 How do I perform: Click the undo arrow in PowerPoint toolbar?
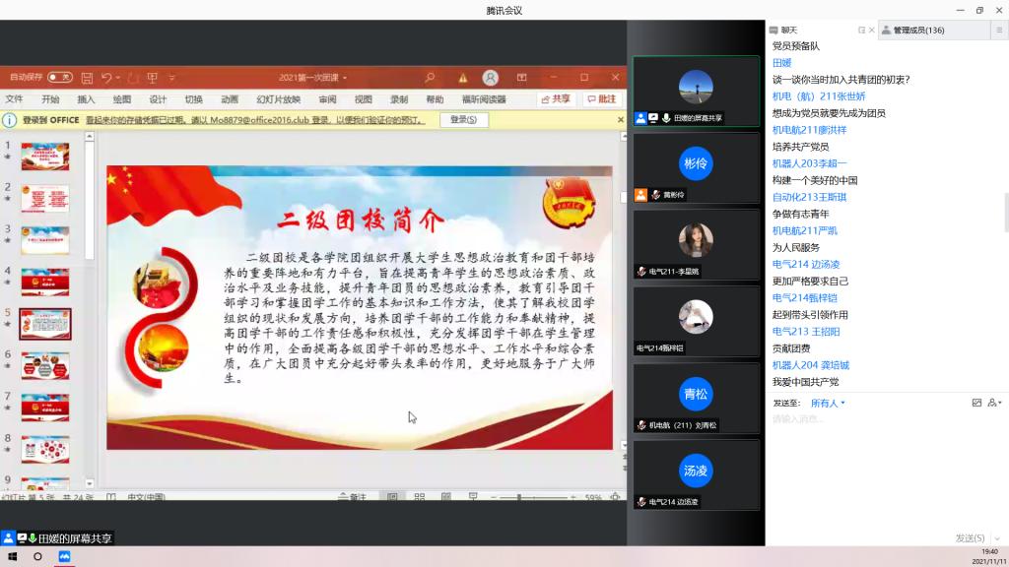[106, 77]
